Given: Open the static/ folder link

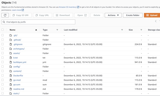Looking at the screenshot, I should coord(16,93).
